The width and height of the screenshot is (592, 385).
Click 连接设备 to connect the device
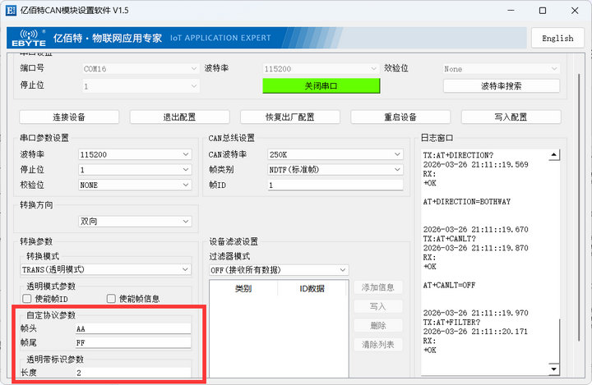coord(69,117)
